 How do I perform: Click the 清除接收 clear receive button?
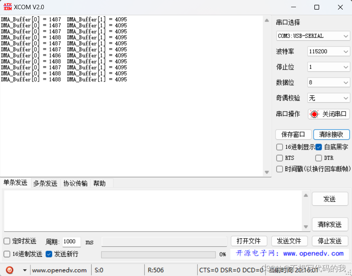coord(332,134)
